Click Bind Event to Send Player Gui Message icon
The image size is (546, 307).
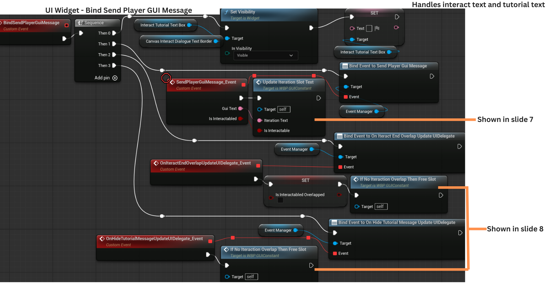pos(345,66)
